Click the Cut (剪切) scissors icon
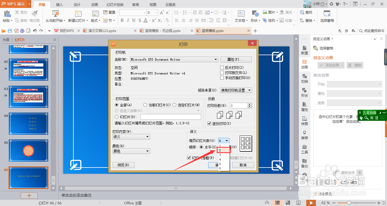This screenshot has width=387, height=206. [x=17, y=12]
